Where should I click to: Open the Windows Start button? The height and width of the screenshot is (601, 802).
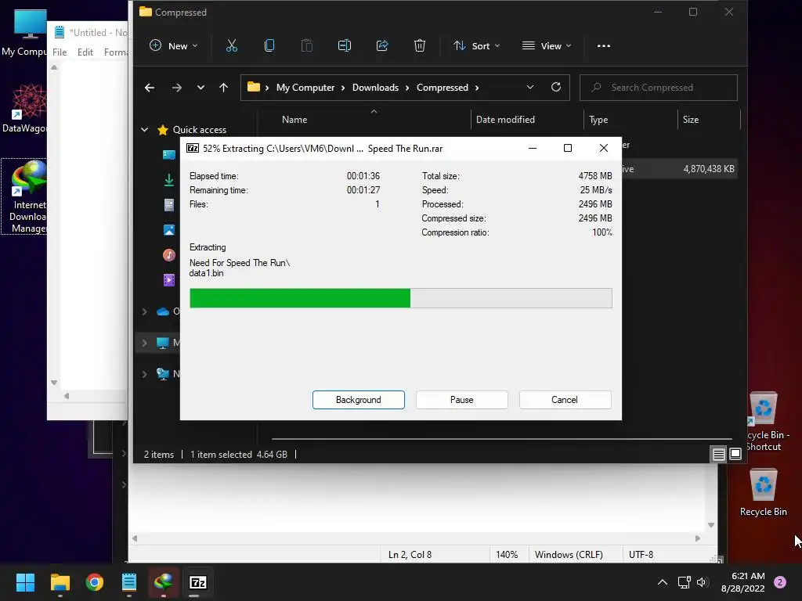click(x=25, y=582)
